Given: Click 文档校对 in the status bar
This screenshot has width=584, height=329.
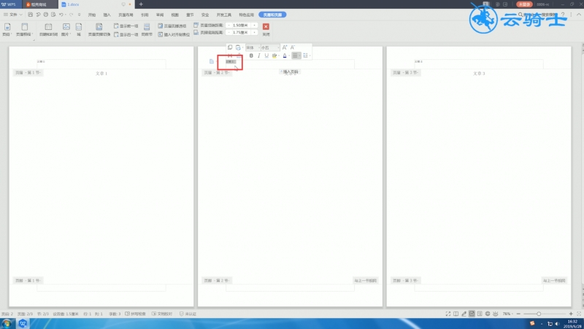Looking at the screenshot, I should click(x=162, y=314).
